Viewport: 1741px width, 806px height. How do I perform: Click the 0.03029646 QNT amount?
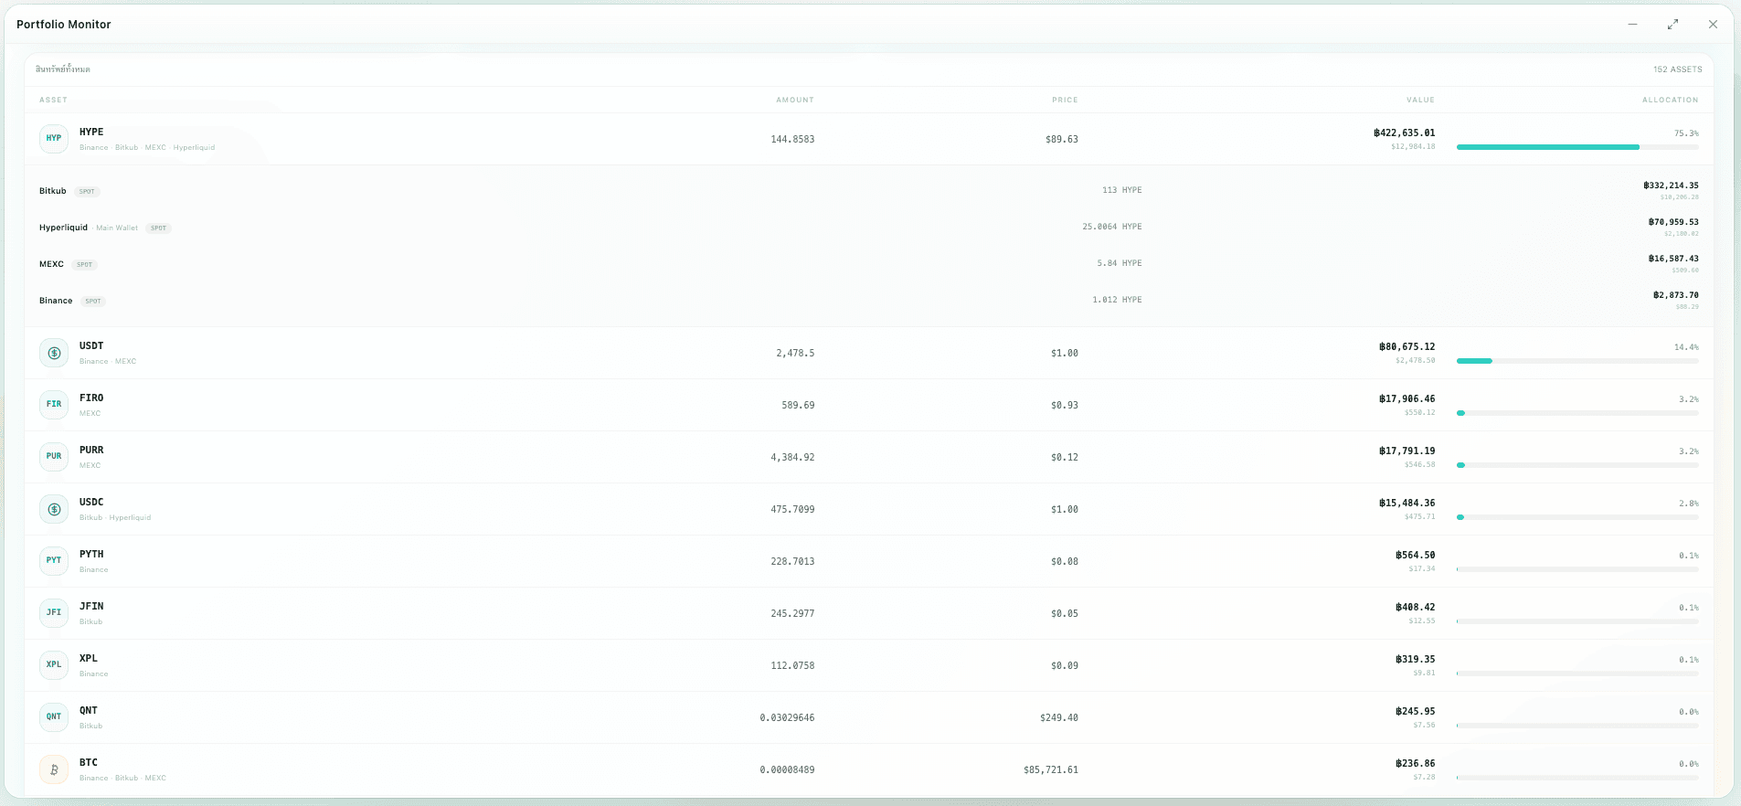787,718
